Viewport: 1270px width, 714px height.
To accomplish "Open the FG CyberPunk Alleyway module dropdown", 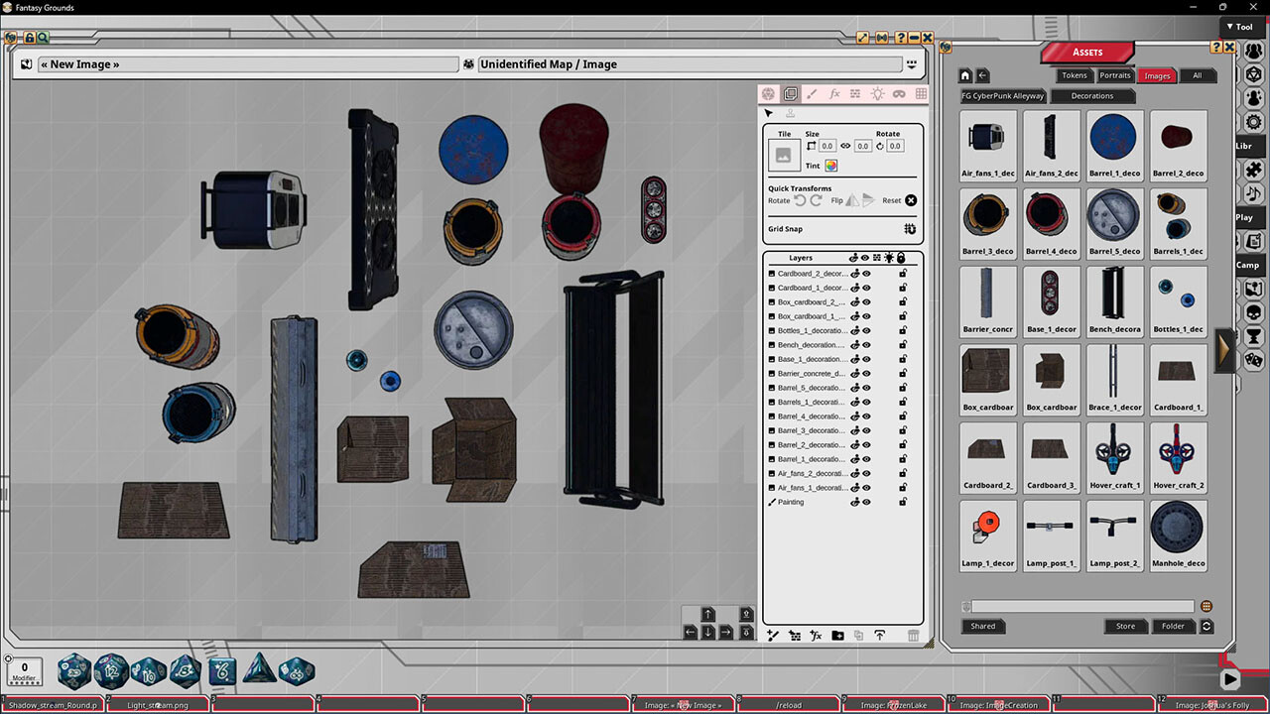I will point(1003,95).
